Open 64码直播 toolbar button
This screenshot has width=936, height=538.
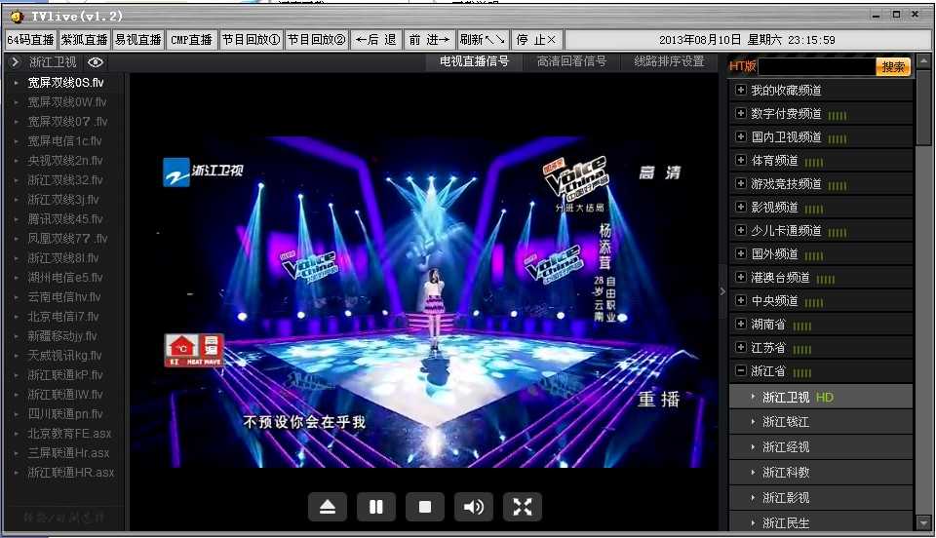coord(31,40)
